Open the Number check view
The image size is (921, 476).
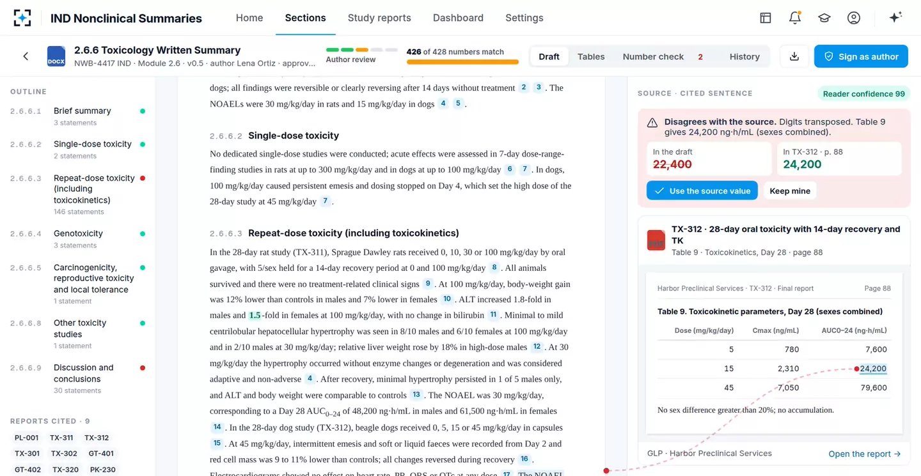(x=663, y=56)
